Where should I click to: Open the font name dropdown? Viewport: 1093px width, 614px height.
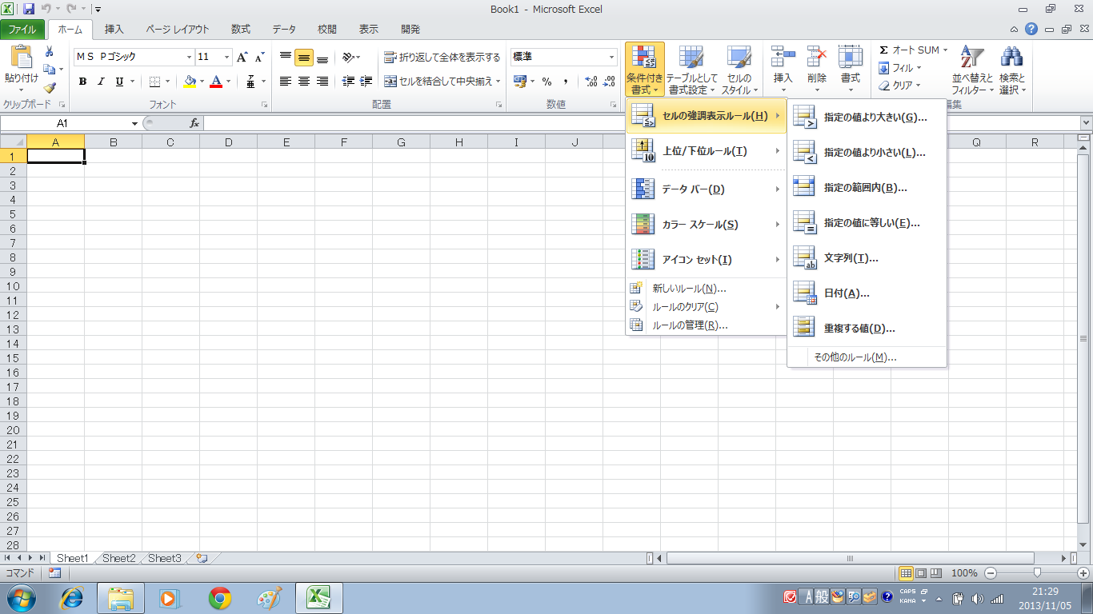(x=190, y=58)
